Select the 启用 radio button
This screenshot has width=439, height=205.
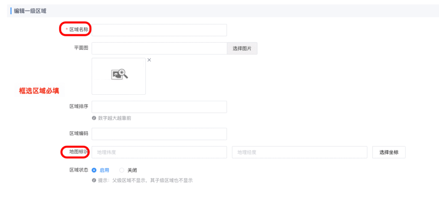[94, 170]
